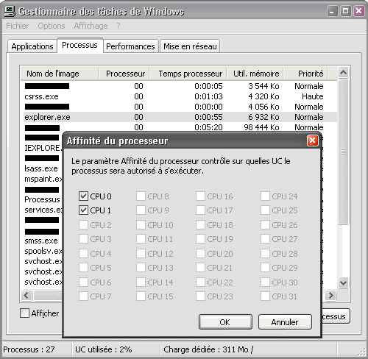Sort by Temps processeur column header
The width and height of the screenshot is (368, 359).
[188, 74]
